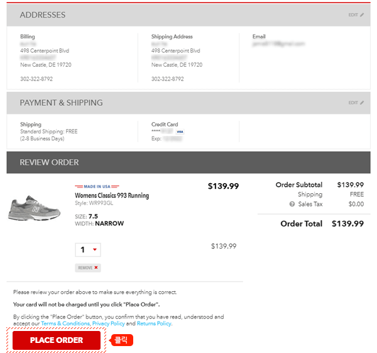The image size is (377, 353).
Task: Remove the item using the red X
Action: pos(96,267)
